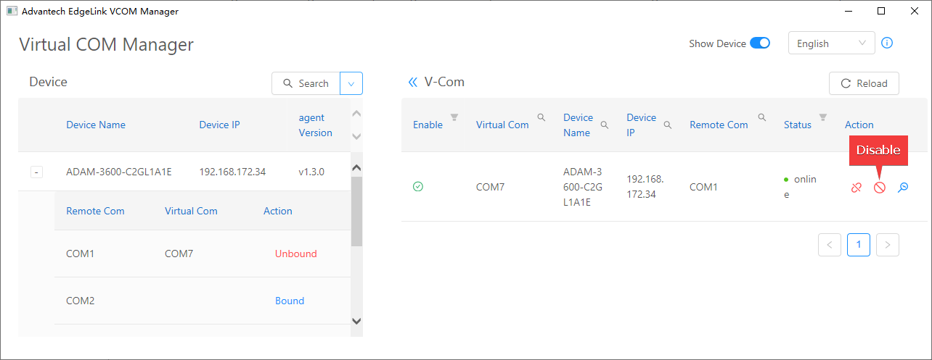Click the search icon in Remote Com column header

tap(761, 117)
